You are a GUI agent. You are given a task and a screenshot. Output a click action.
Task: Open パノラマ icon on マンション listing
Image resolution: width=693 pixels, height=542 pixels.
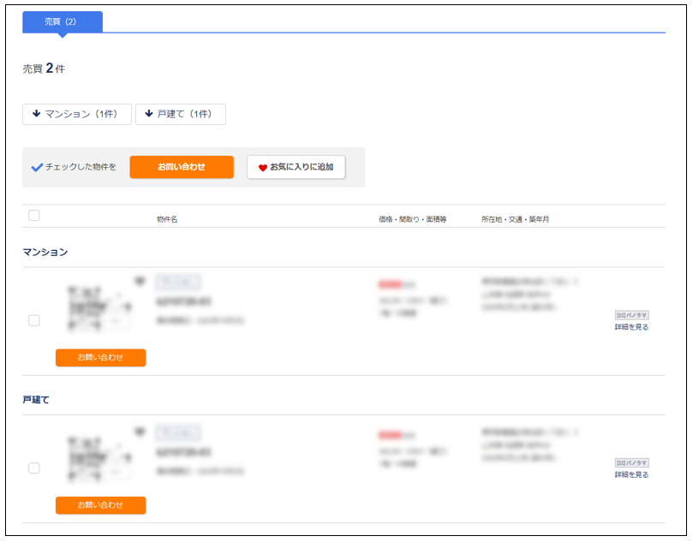tap(631, 315)
